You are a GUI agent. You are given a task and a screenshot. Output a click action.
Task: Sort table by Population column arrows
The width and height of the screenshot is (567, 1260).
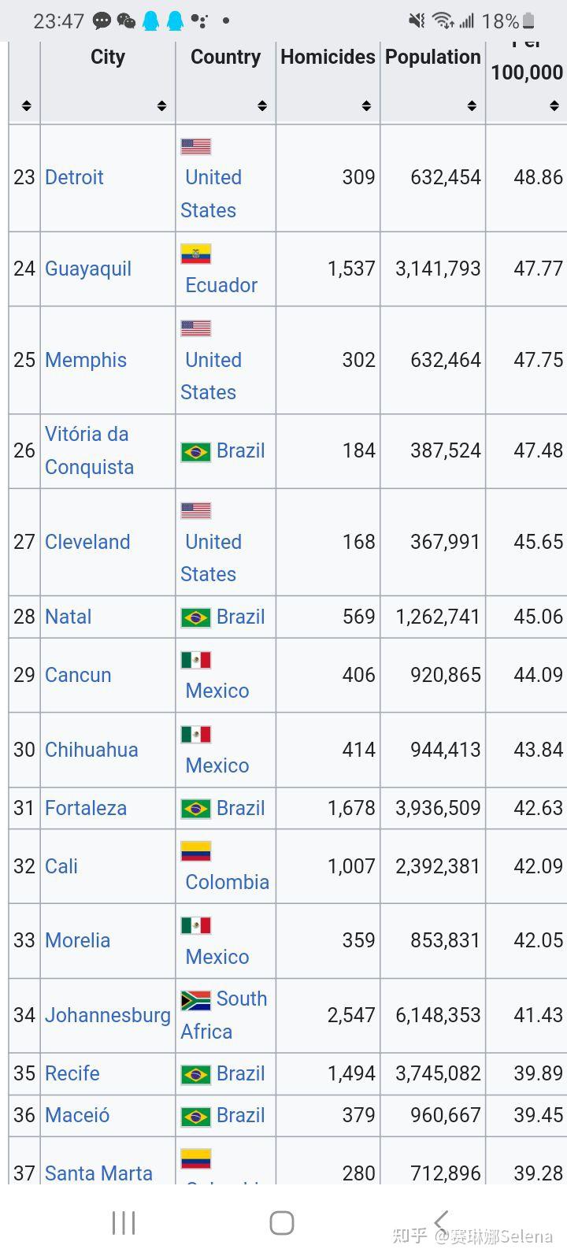pyautogui.click(x=472, y=106)
